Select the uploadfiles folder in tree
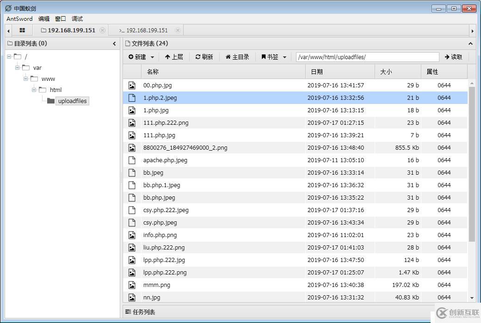This screenshot has height=323, width=481. pyautogui.click(x=73, y=101)
